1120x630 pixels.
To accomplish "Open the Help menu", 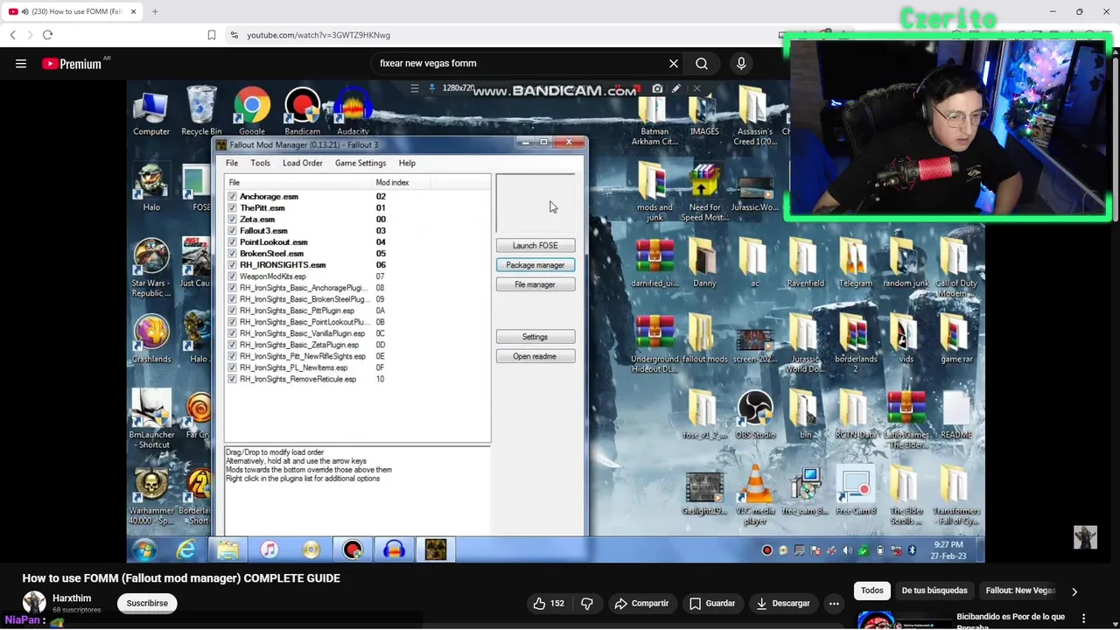I will (407, 163).
